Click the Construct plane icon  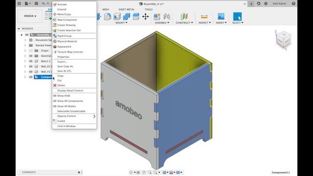[x=184, y=17]
